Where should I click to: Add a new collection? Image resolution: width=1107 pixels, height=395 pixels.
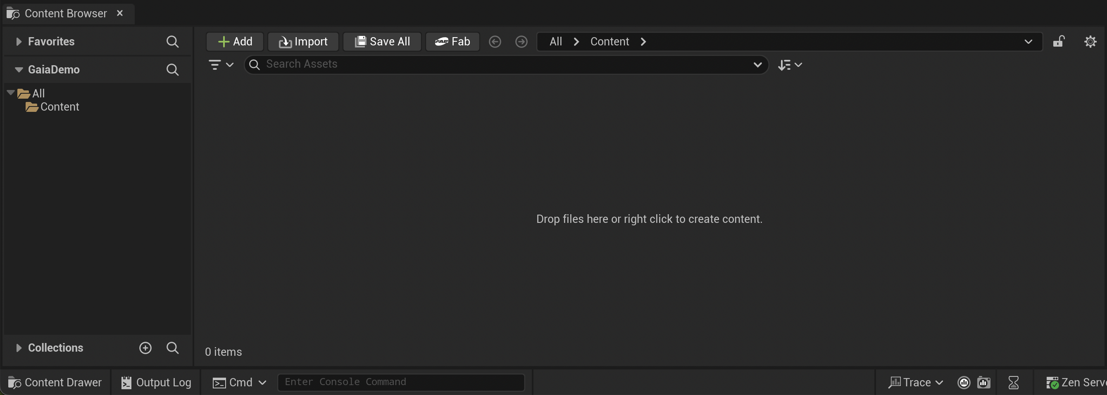tap(145, 348)
